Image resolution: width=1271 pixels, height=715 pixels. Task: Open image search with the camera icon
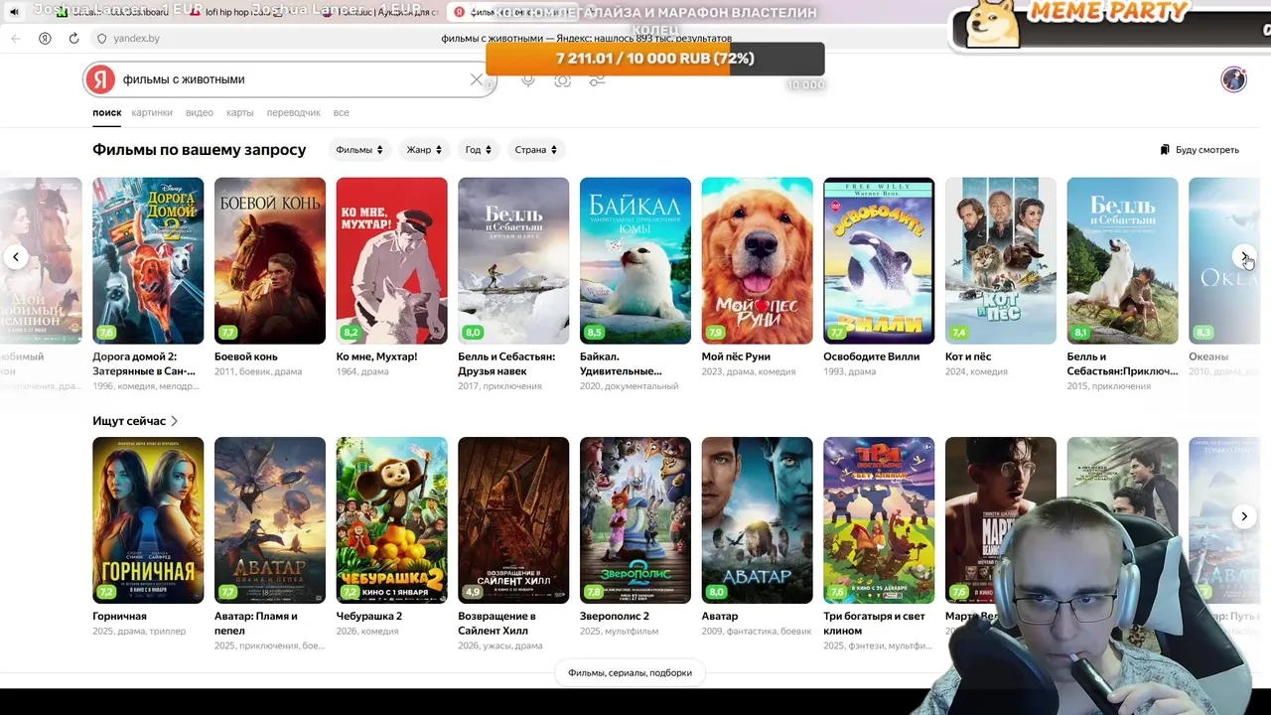562,79
